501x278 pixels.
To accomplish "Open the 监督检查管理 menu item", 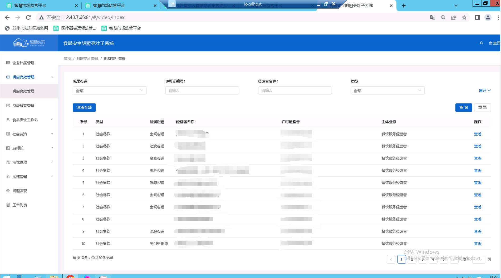I will (x=23, y=106).
